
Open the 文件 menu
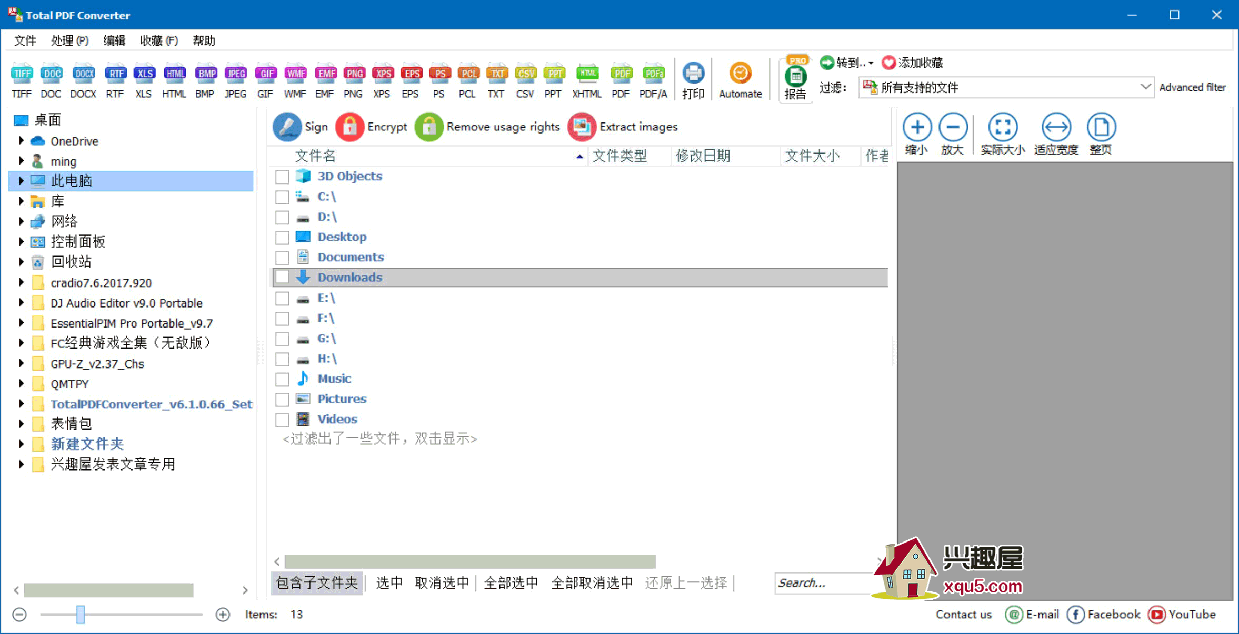(25, 40)
